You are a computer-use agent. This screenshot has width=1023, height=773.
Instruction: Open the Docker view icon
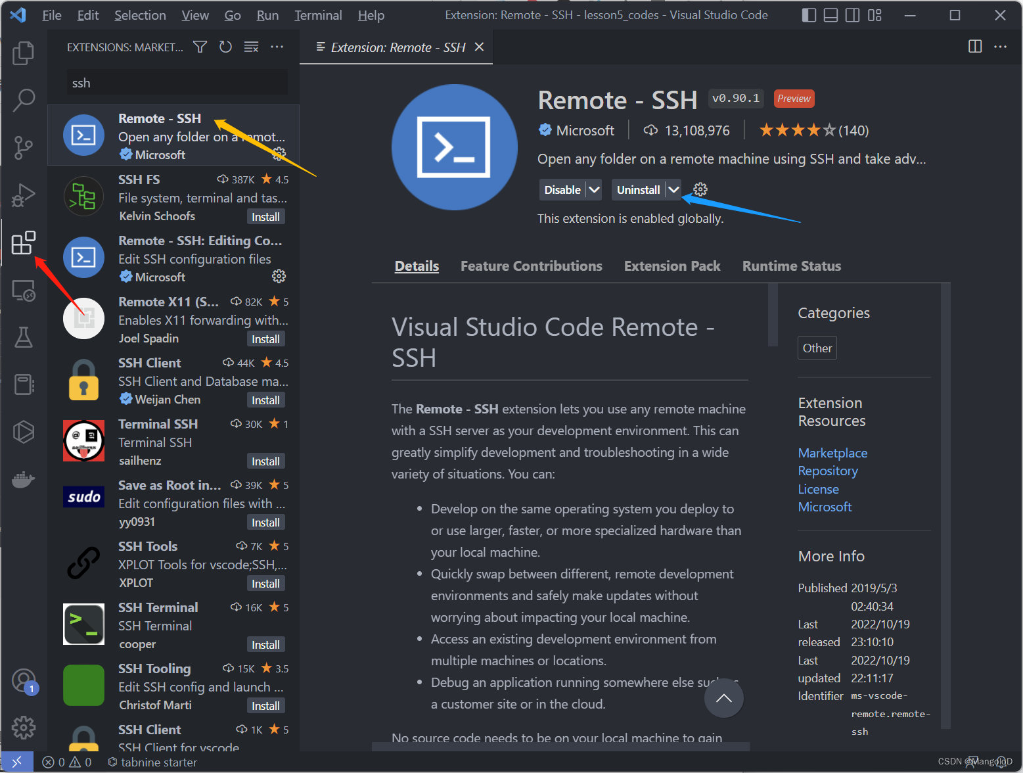24,480
